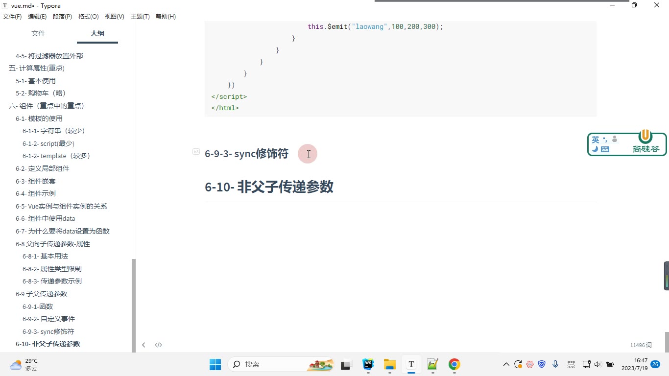
Task: Select outline item 6-8-2- 属性类型限制
Action: point(52,269)
